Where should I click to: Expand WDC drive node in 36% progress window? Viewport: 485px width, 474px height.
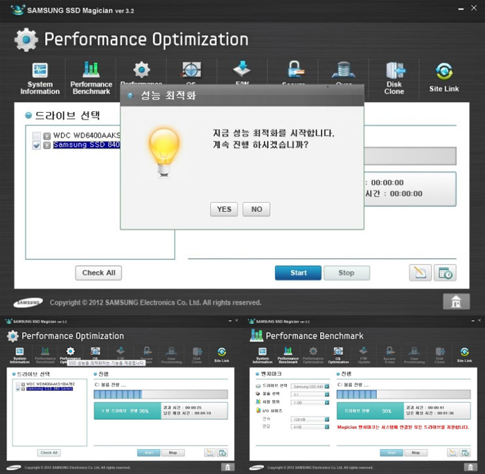(x=23, y=384)
